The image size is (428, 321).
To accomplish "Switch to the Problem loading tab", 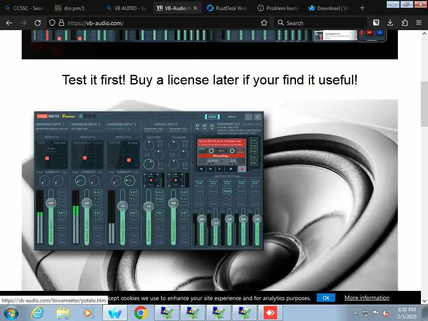I will 278,8.
